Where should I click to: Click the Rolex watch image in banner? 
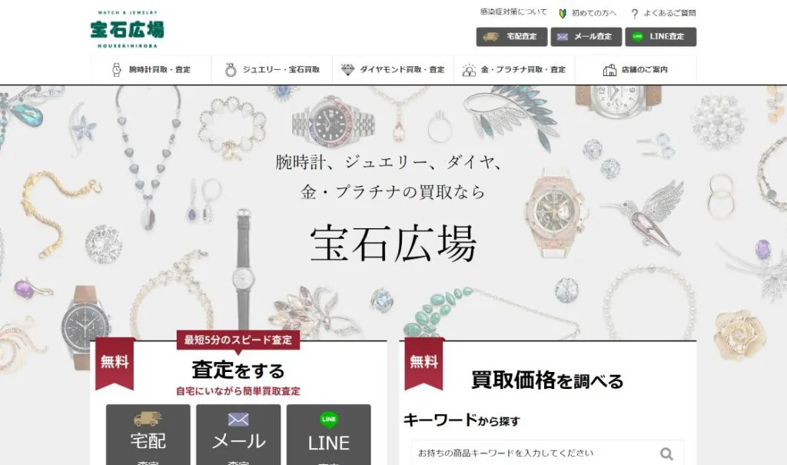(333, 122)
